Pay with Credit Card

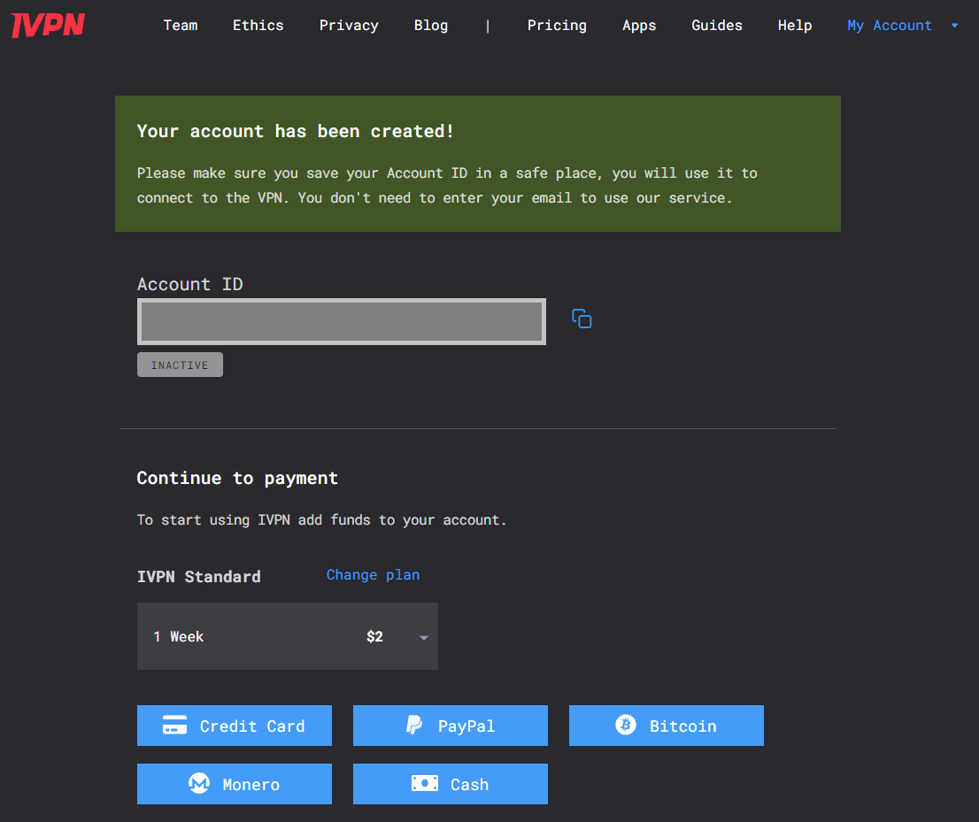tap(235, 726)
